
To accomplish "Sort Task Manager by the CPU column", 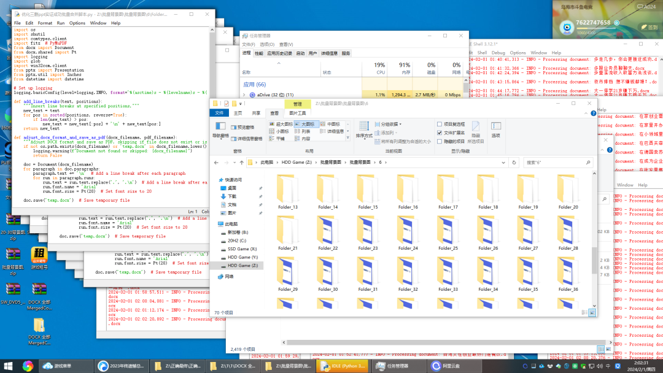I will click(x=374, y=69).
